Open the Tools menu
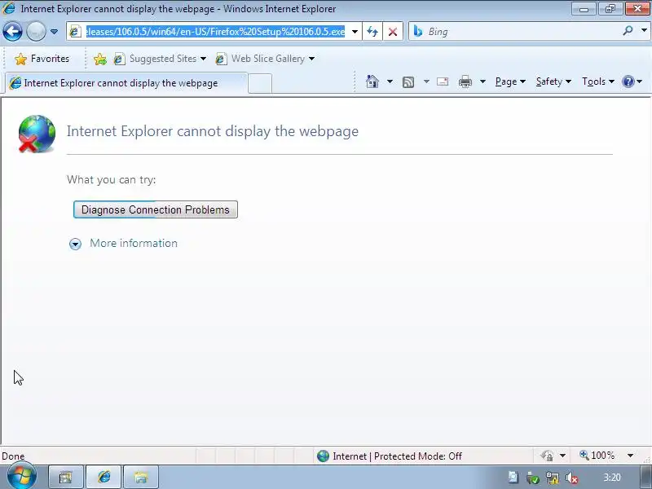This screenshot has height=489, width=652. pyautogui.click(x=598, y=81)
